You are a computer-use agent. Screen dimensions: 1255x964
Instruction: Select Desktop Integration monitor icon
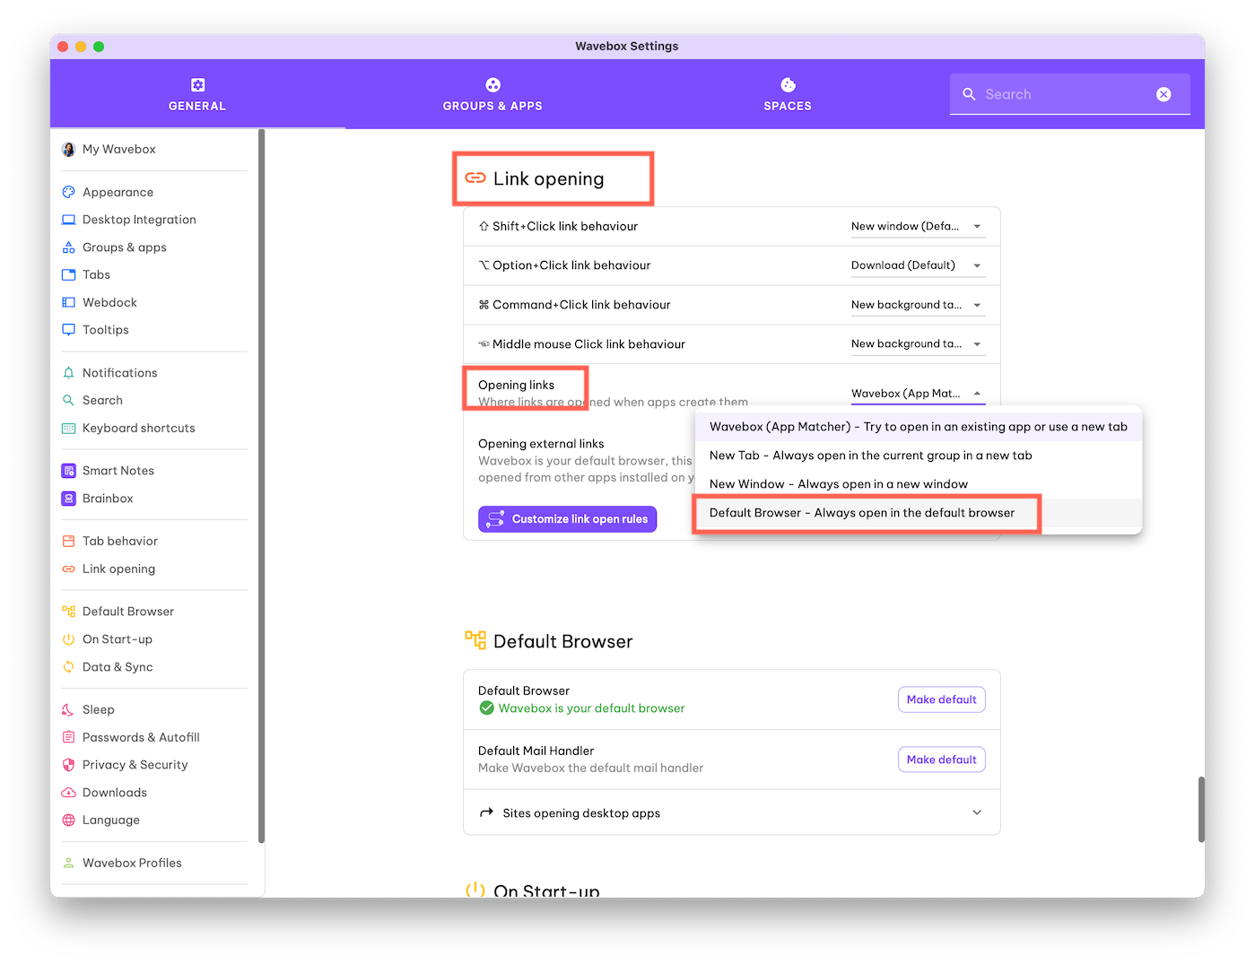coord(68,220)
